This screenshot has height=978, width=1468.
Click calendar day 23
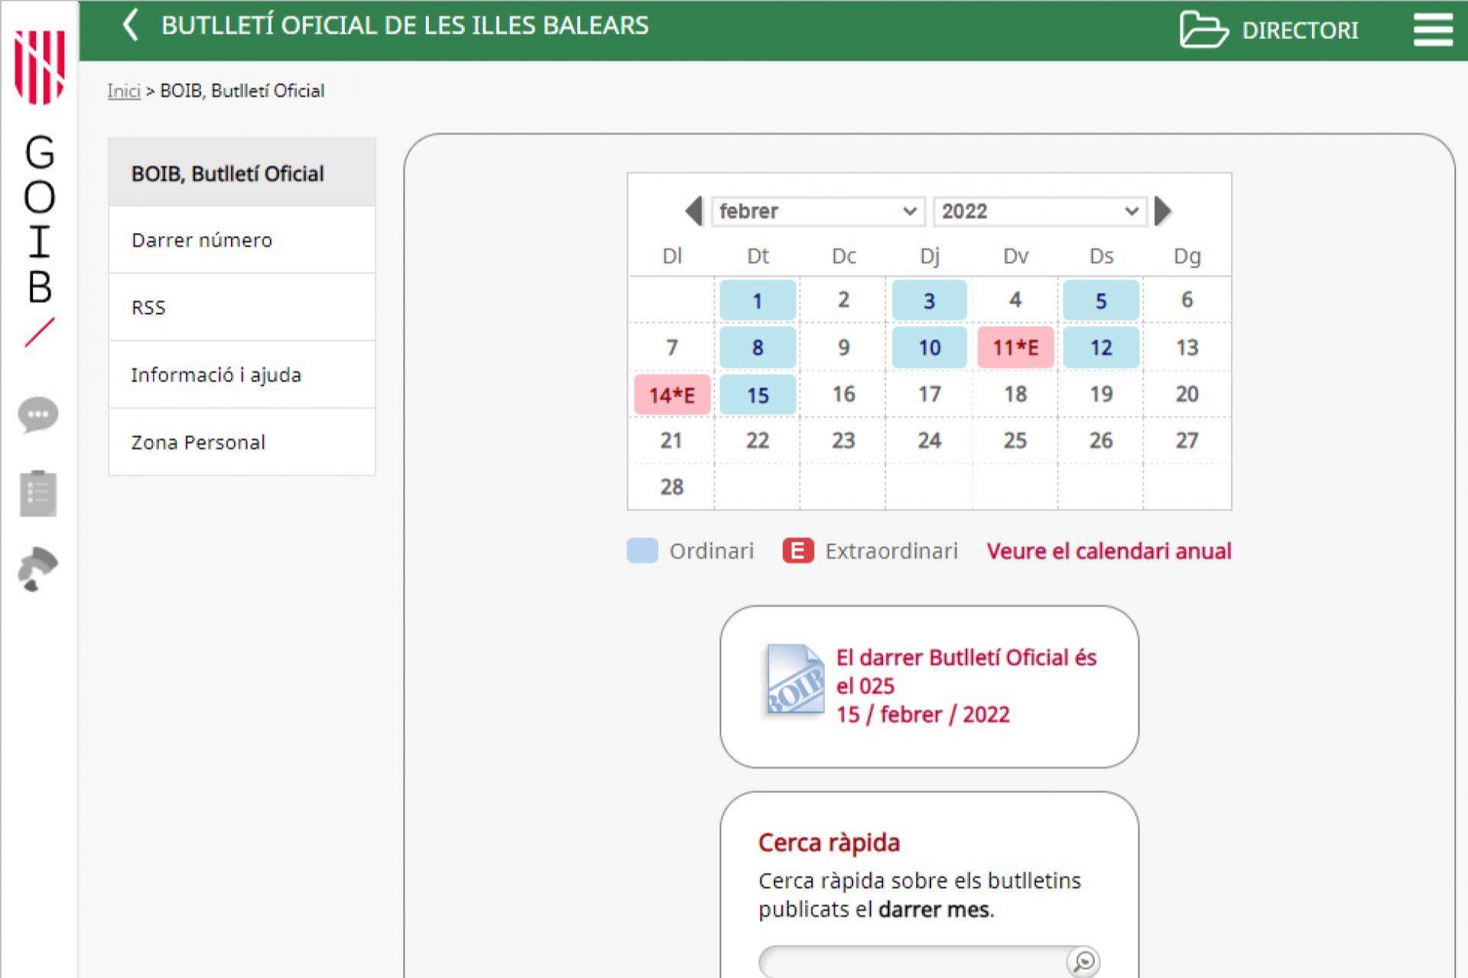843,441
